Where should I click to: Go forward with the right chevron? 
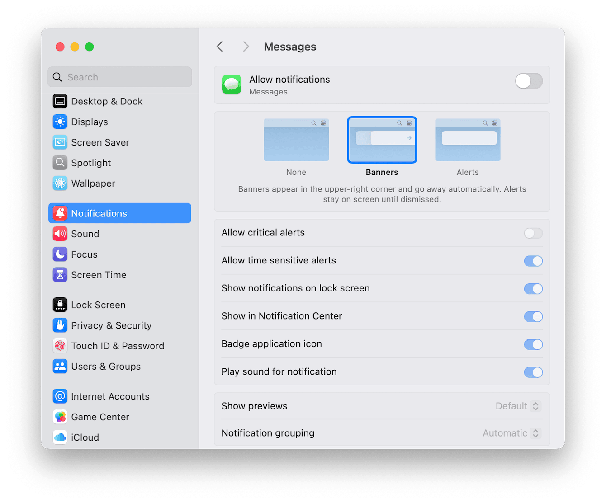coord(246,47)
